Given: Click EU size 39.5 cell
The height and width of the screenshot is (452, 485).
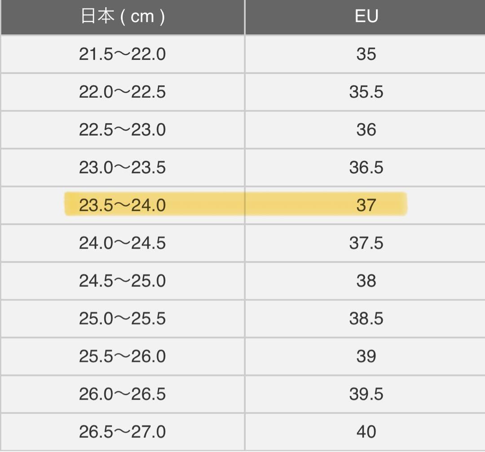Looking at the screenshot, I should 366,394.
